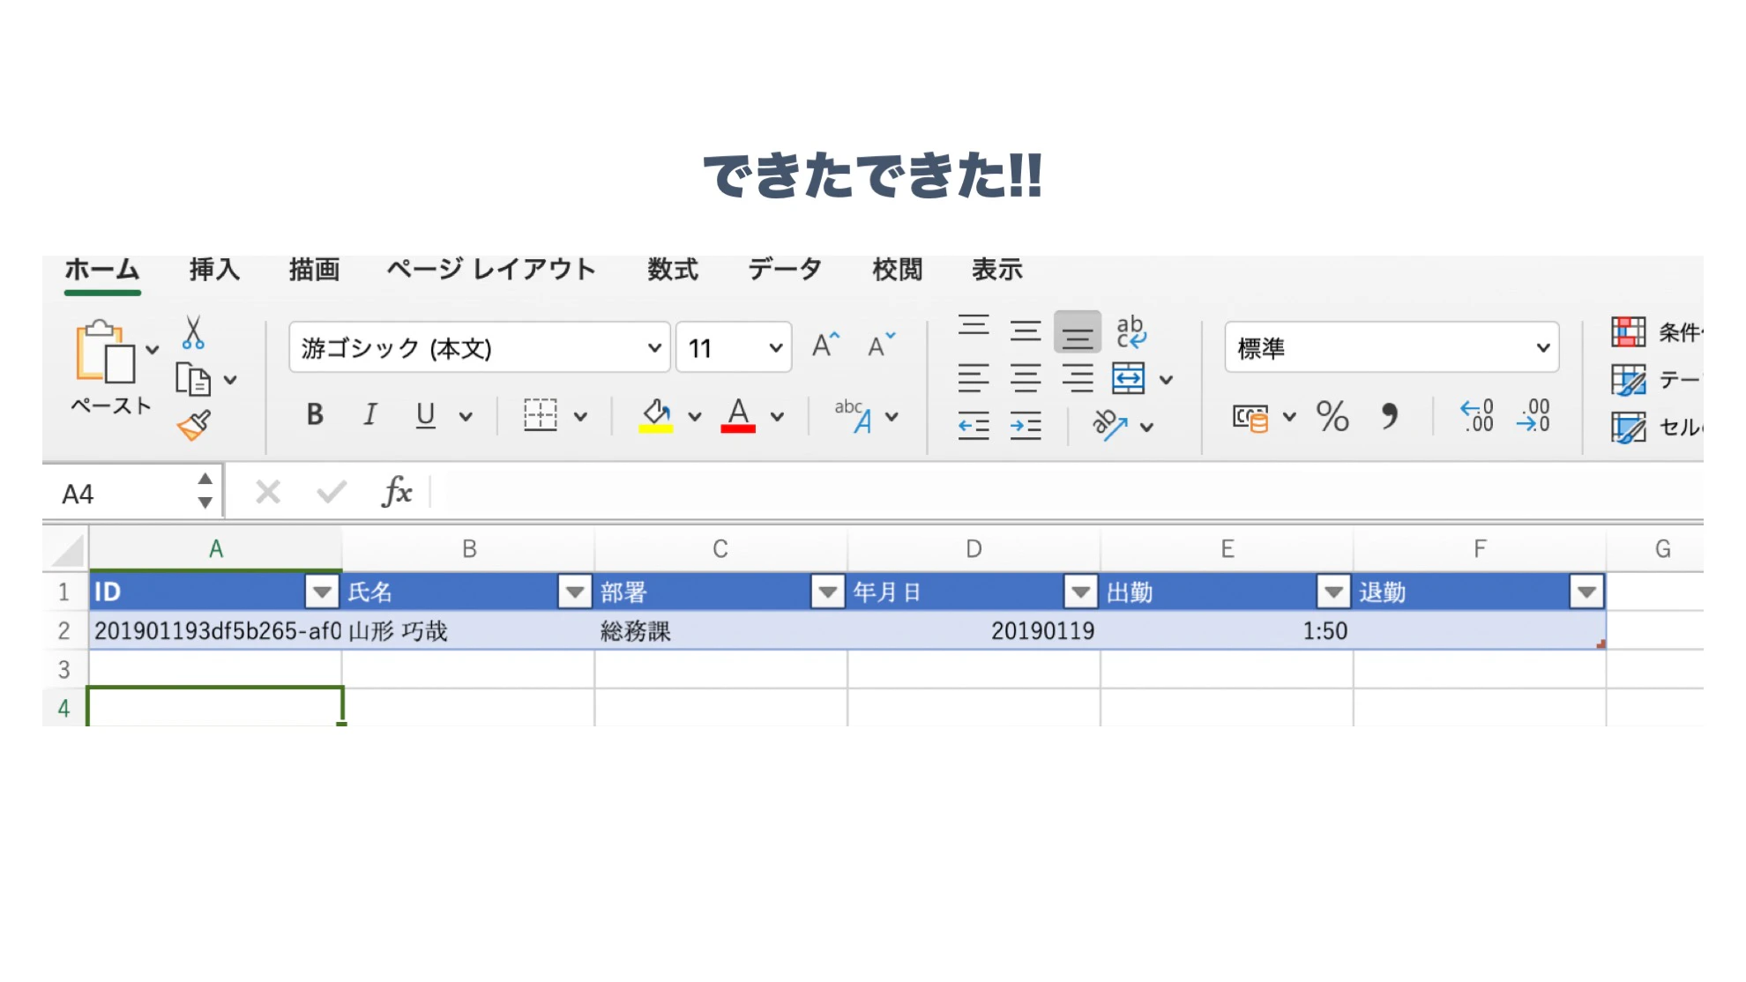
Task: Open filter dropdown for ID column
Action: pos(322,591)
